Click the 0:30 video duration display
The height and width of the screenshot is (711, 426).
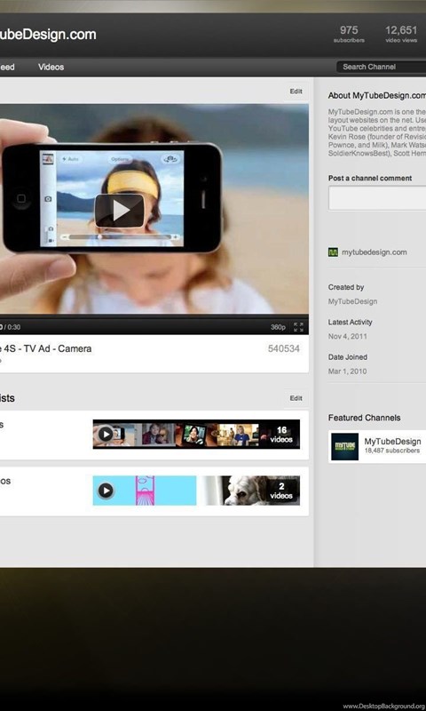click(x=14, y=327)
